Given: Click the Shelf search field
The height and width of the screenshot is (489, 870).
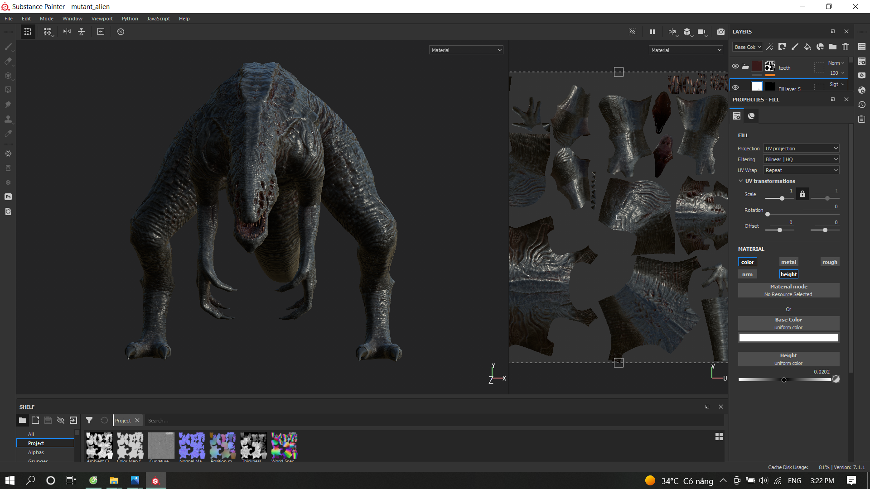Looking at the screenshot, I should pos(434,421).
